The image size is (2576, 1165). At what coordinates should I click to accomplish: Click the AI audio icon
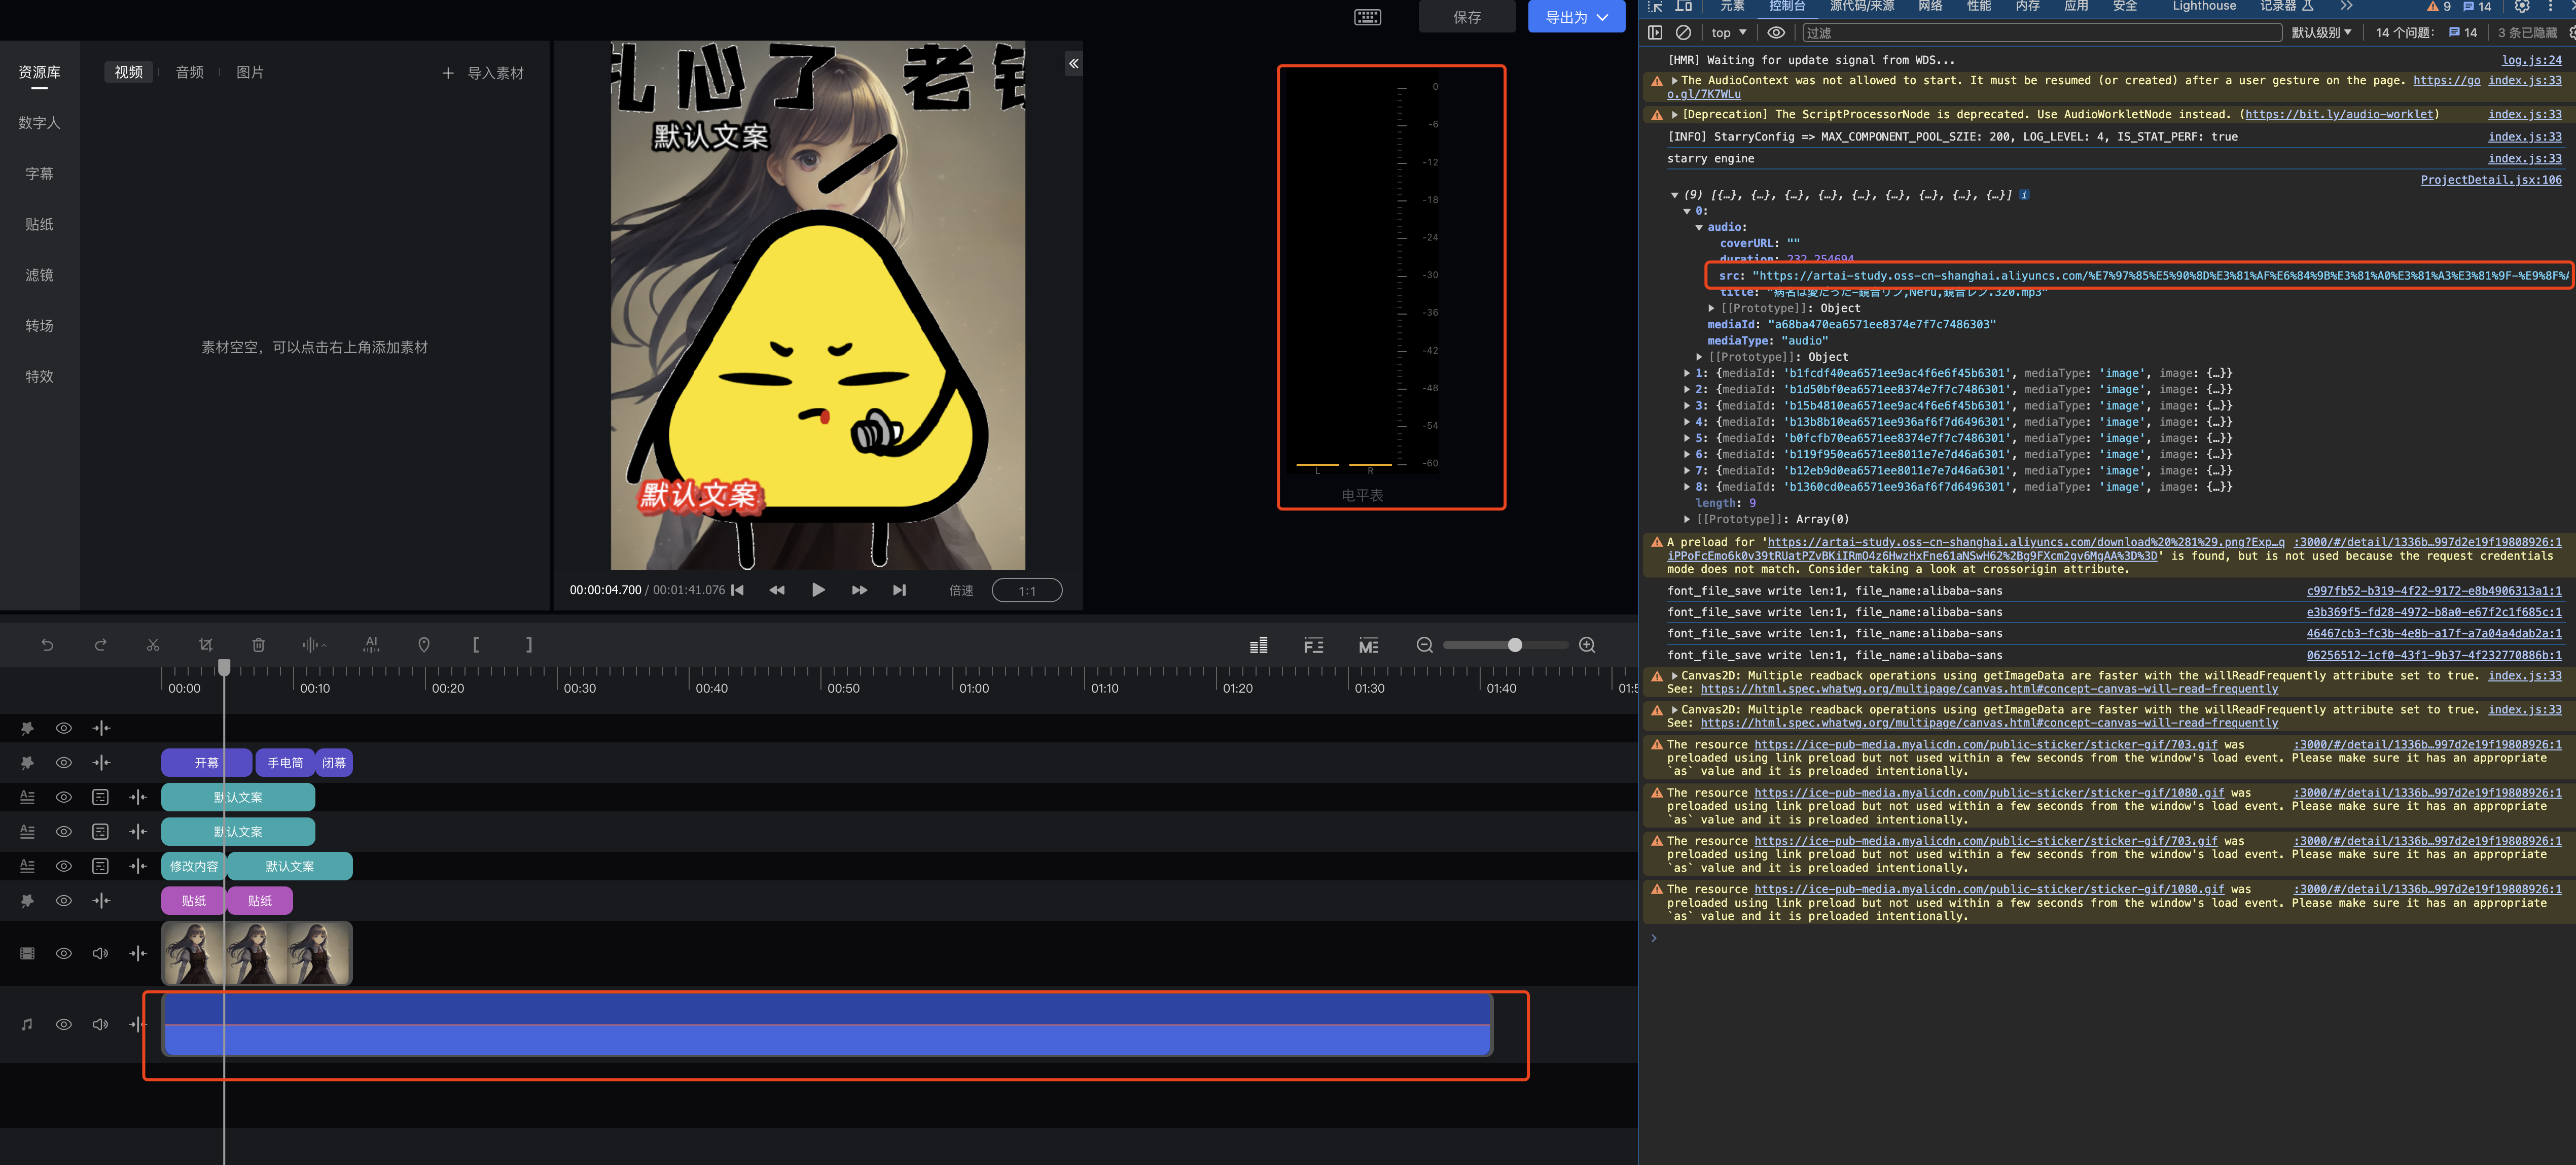pos(371,645)
